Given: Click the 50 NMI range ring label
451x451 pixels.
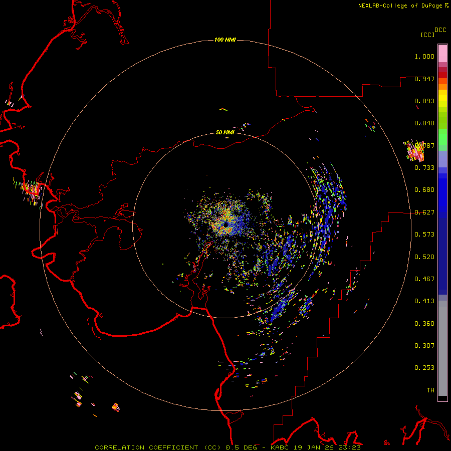Looking at the screenshot, I should click(x=225, y=132).
